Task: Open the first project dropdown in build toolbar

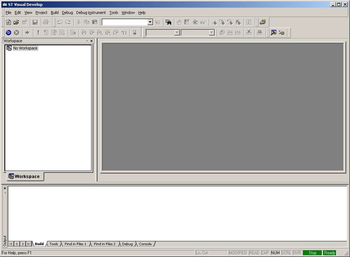Action: 177,33
